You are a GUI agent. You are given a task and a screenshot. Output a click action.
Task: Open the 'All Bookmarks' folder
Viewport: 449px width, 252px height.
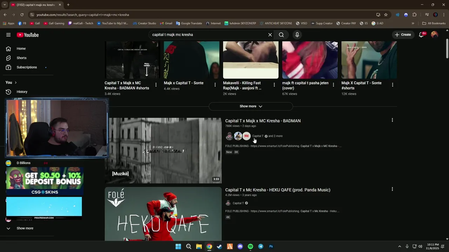point(434,23)
